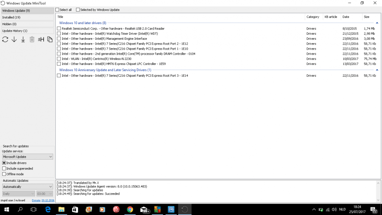382x215 pixels.
Task: Open the taskbar clock showing 18:24
Action: coord(357,209)
